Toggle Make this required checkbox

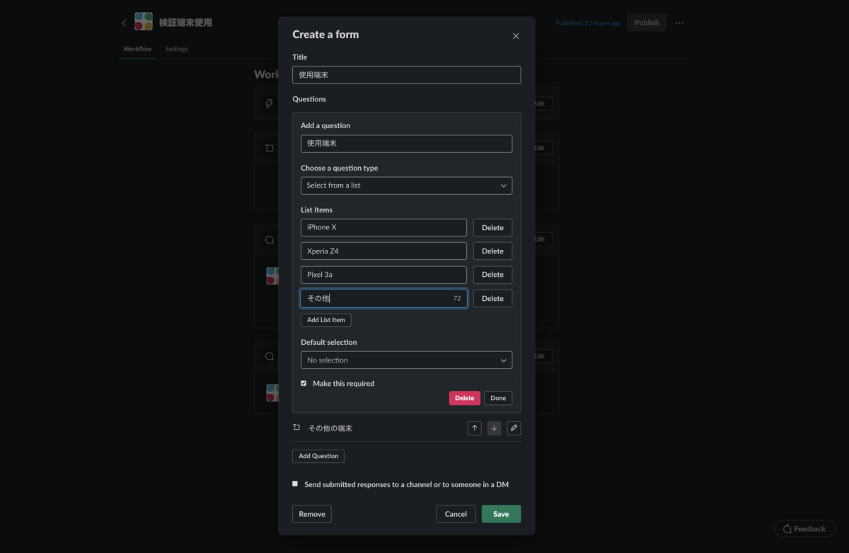(x=304, y=383)
